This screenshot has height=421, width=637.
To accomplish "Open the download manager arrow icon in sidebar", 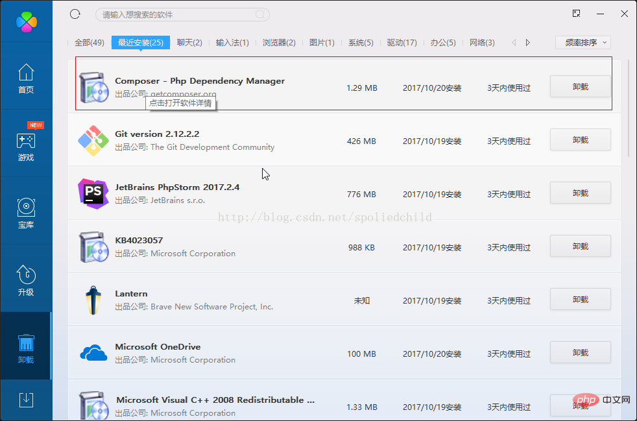I will (26, 400).
